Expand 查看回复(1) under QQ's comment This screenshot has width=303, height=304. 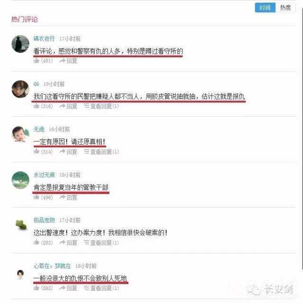[x=101, y=106]
